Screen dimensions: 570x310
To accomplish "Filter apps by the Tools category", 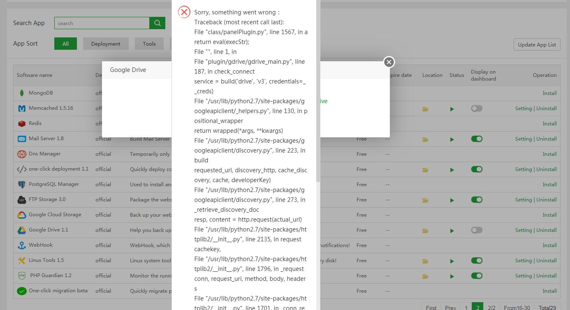I will tap(149, 44).
